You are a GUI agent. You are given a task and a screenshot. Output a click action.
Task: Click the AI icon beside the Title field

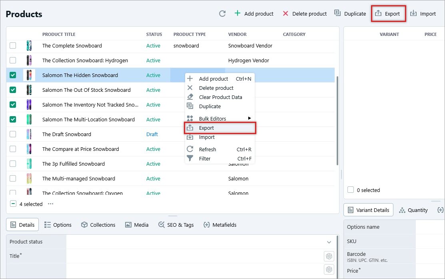329,256
